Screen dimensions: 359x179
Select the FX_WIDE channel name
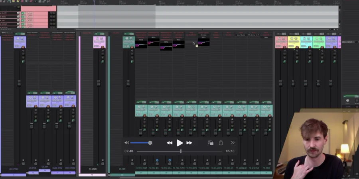coord(266,168)
